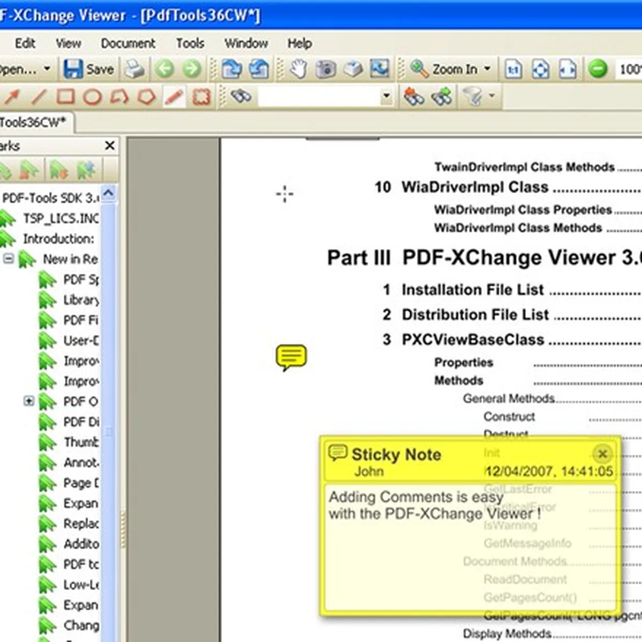Select the Snapshot camera tool

point(325,69)
